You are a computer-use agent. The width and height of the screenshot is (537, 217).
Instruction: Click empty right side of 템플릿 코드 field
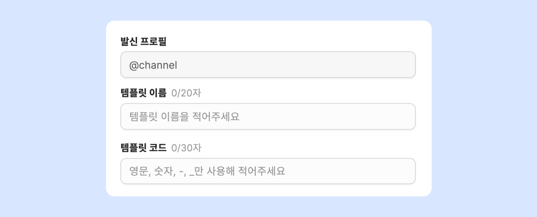pos(361,171)
